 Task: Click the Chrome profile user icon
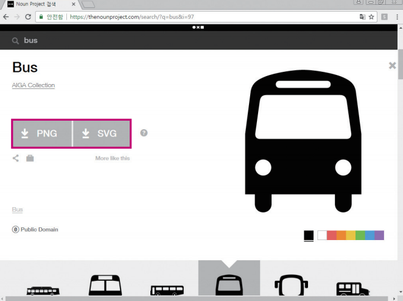pyautogui.click(x=359, y=2)
